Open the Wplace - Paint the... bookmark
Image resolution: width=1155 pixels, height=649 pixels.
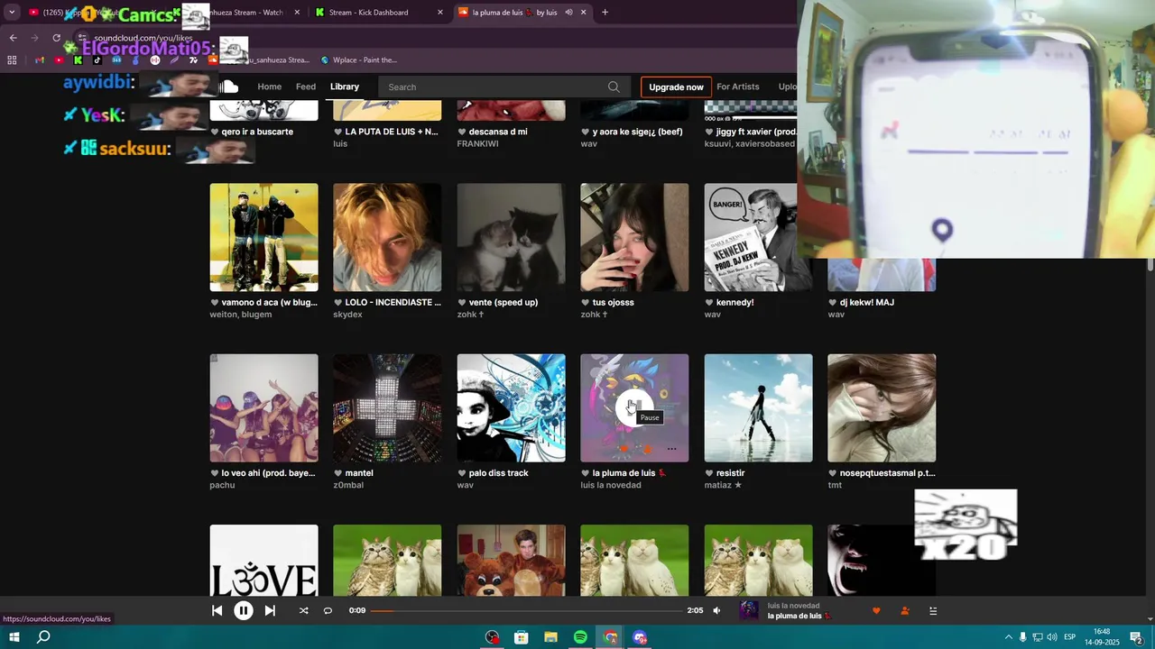click(359, 60)
